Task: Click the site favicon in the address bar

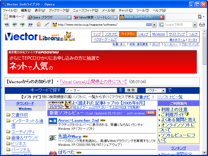Action: click(x=55, y=25)
